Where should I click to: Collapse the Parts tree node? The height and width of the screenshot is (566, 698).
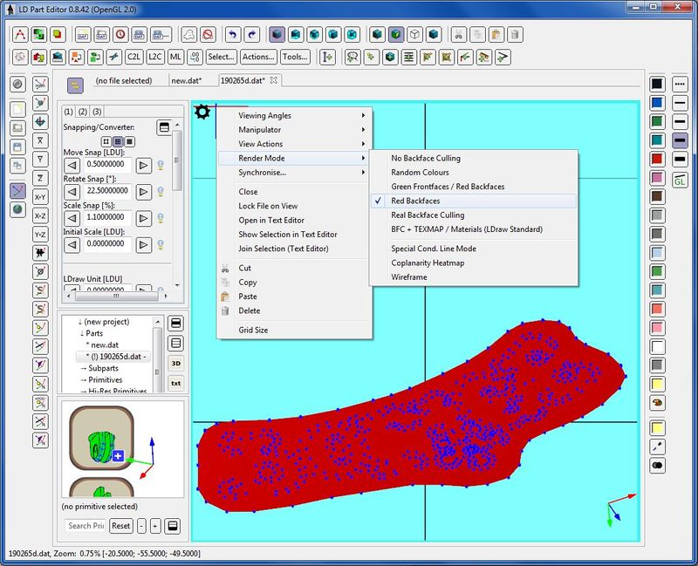click(82, 333)
